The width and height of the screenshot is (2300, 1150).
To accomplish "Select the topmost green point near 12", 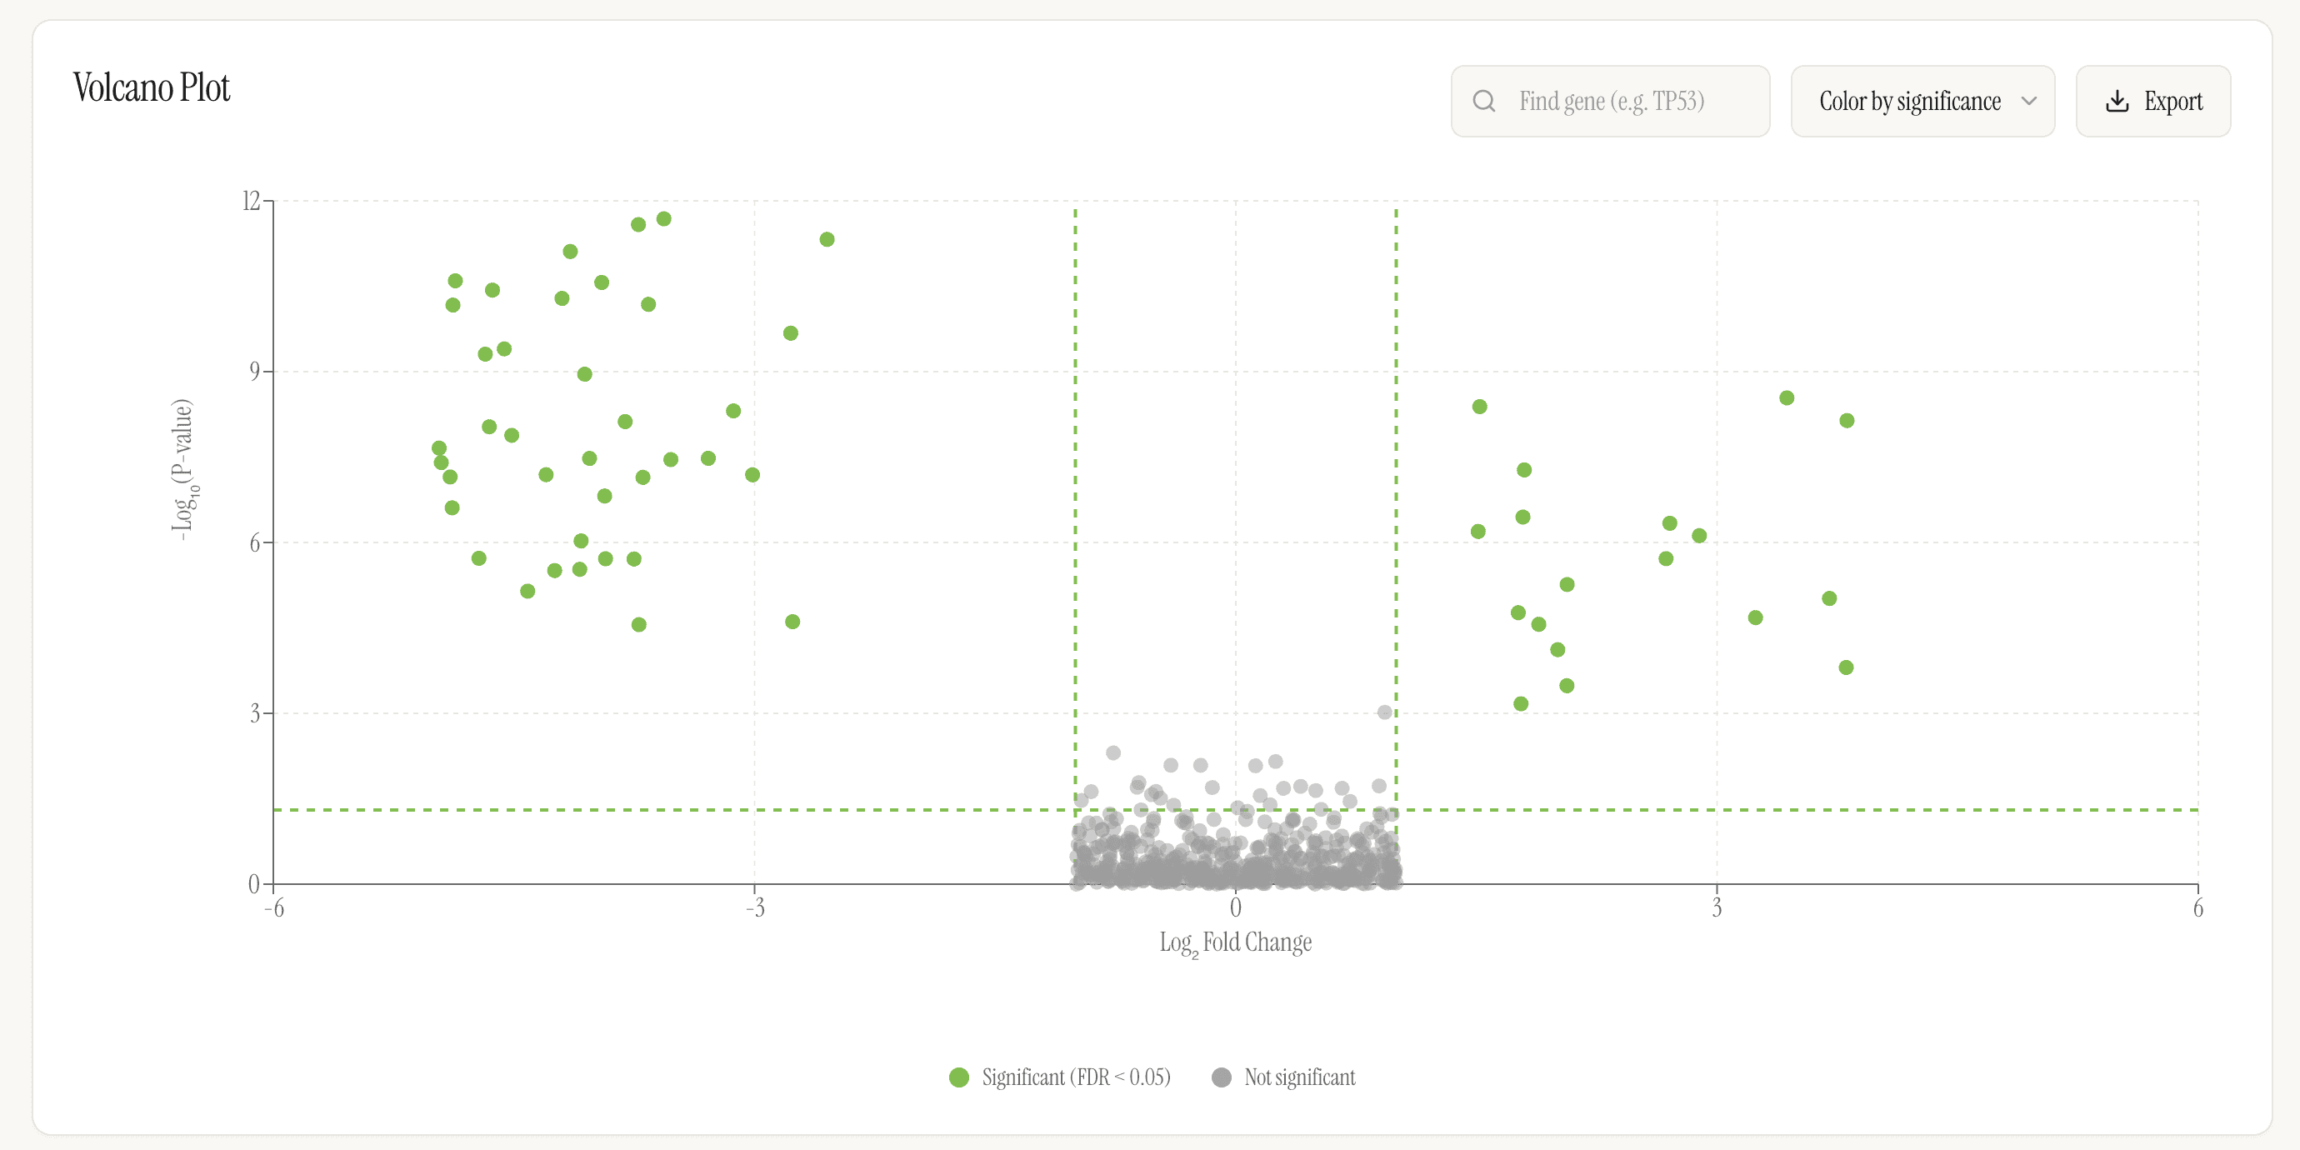I will click(x=663, y=218).
